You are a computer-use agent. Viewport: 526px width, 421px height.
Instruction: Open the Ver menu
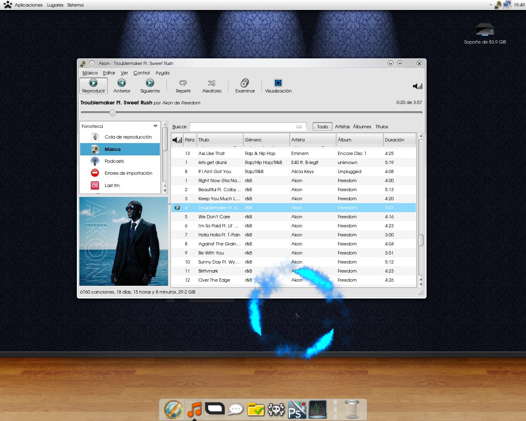pos(124,73)
